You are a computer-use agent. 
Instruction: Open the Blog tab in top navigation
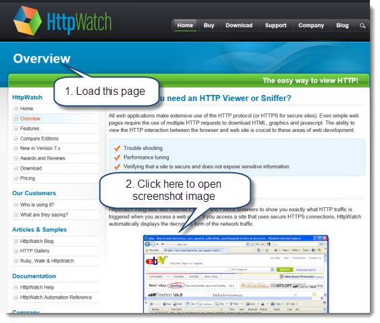[x=342, y=26]
